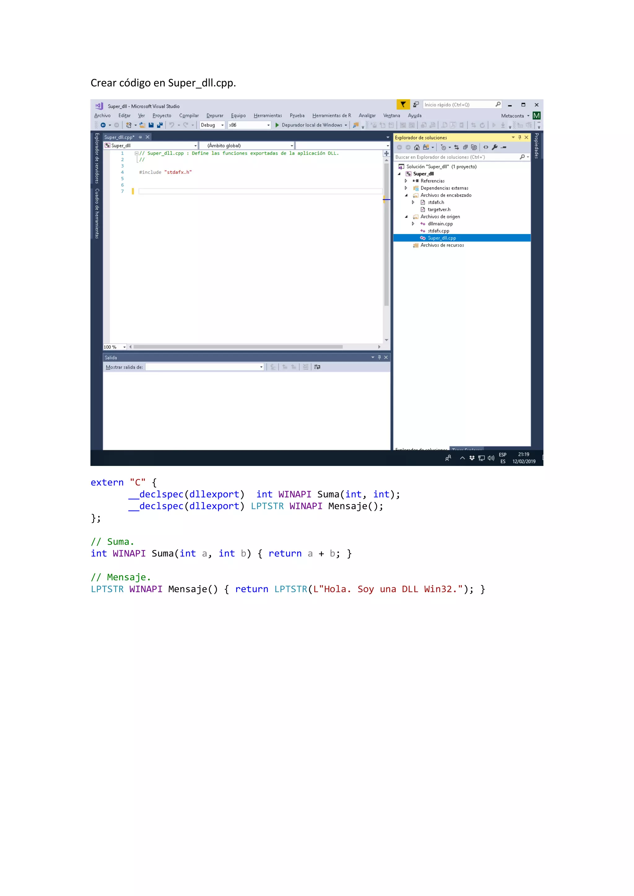This screenshot has height=896, width=634.
Task: Expand the stdafx.h tree node
Action: point(413,202)
